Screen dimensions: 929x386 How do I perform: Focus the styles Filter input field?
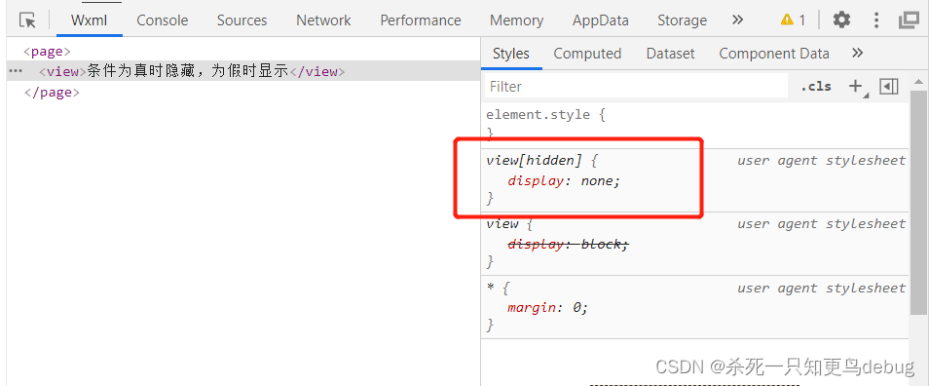click(x=636, y=87)
